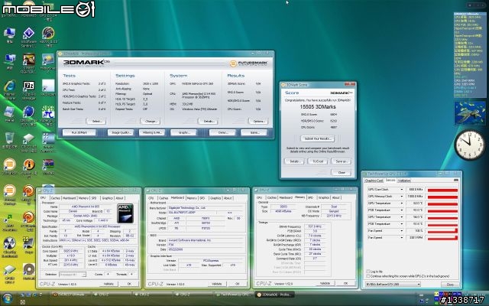489x306 pixels.
Task: Switch to the TechPowerUp GPU-Z taskbar item
Action: coord(235,295)
